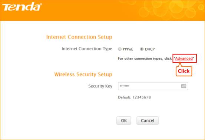
Task: Click the Tenda logo in the header
Action: (x=22, y=7)
